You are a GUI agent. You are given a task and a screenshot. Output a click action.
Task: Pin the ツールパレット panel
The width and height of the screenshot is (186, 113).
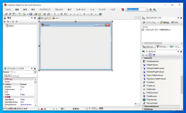[x=178, y=51]
